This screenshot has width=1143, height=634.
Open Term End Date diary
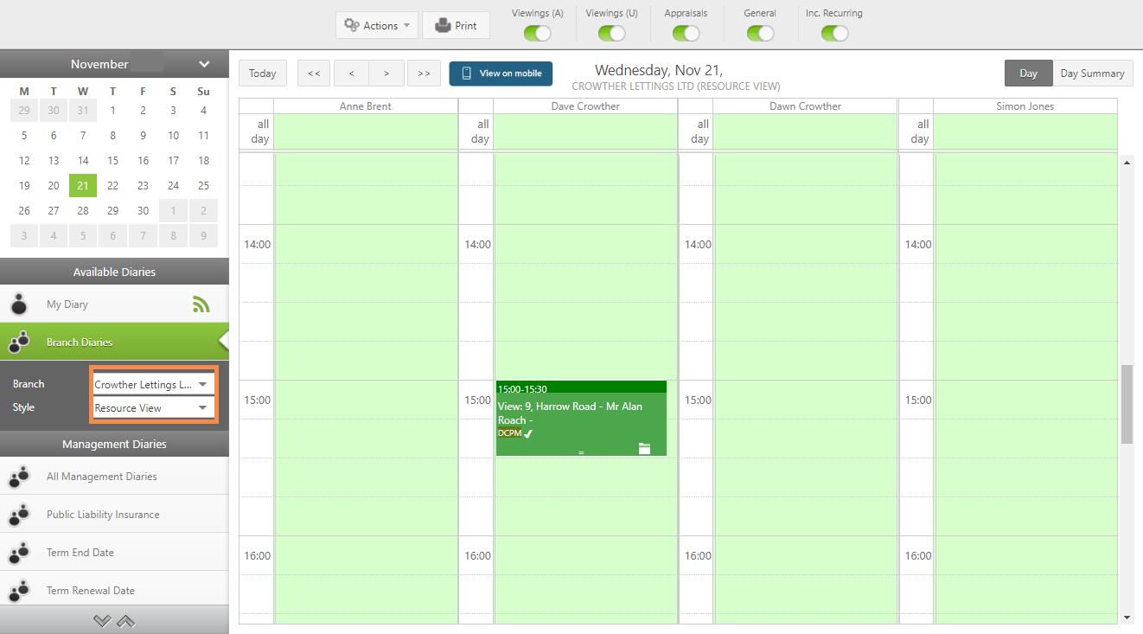114,553
